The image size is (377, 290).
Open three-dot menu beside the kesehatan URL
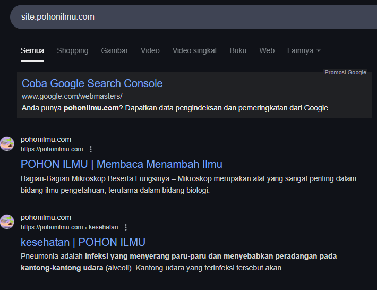(x=126, y=227)
